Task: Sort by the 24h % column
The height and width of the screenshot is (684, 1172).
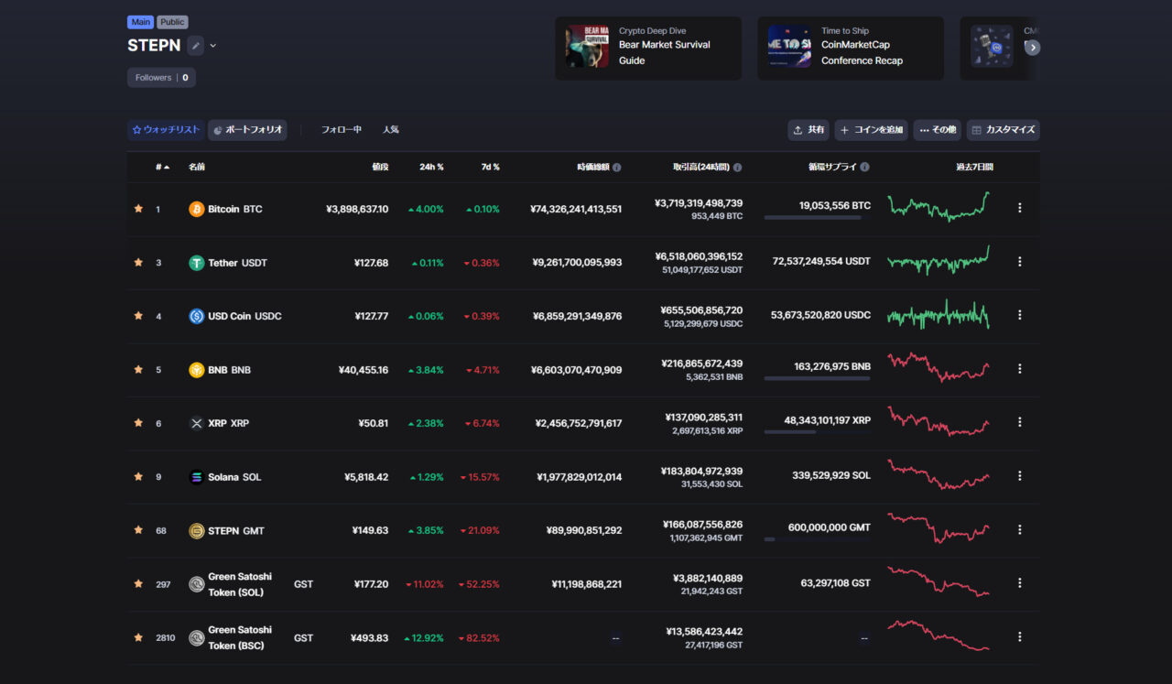Action: point(430,168)
